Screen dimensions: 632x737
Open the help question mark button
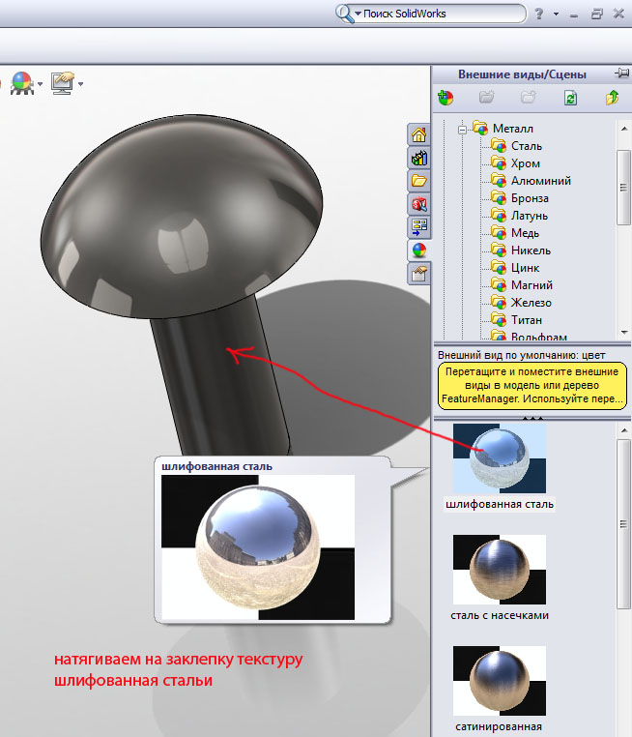tap(538, 14)
